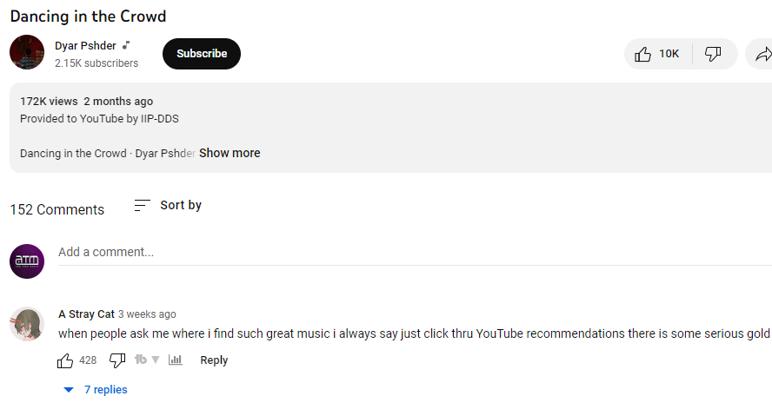
Task: Open Dyar Pshder channel avatar
Action: pyautogui.click(x=27, y=53)
